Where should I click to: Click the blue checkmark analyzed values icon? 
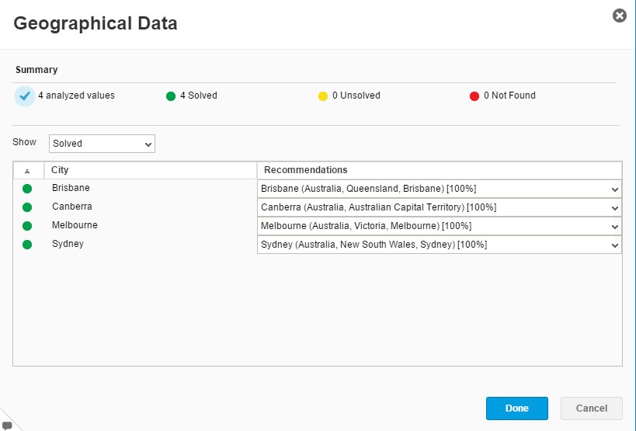tap(25, 96)
